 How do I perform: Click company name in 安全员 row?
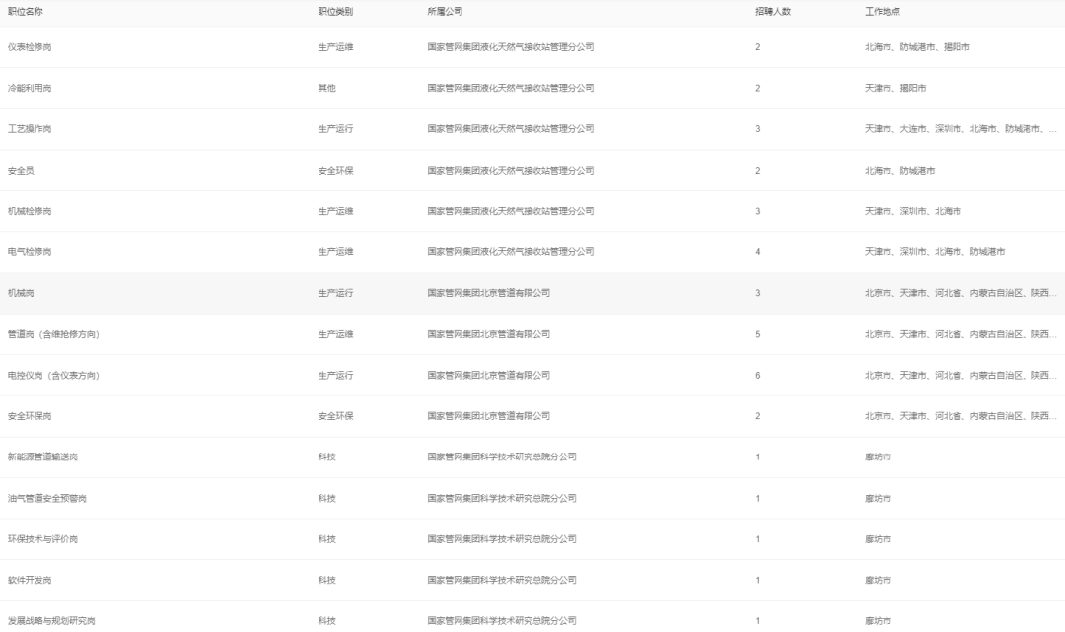511,171
